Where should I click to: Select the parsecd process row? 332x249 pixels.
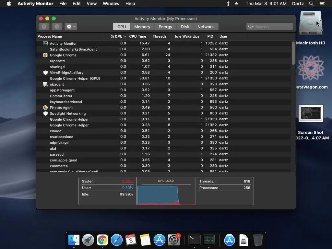[164, 154]
